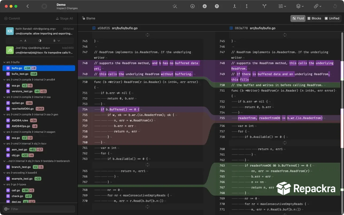Viewport: 344px width, 215px height.
Task: Open ssa.go under the ssagen folder
Action: [x=39, y=138]
